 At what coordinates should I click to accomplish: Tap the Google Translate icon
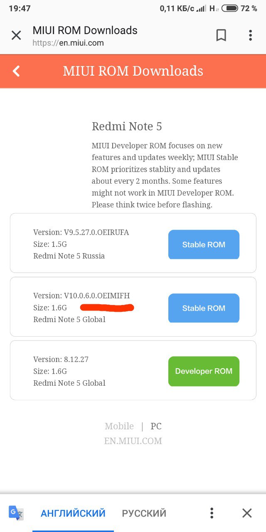point(16,512)
